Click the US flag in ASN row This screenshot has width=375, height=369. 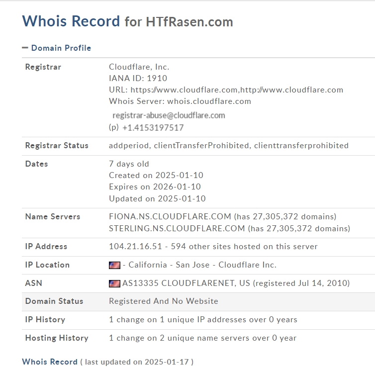114,283
